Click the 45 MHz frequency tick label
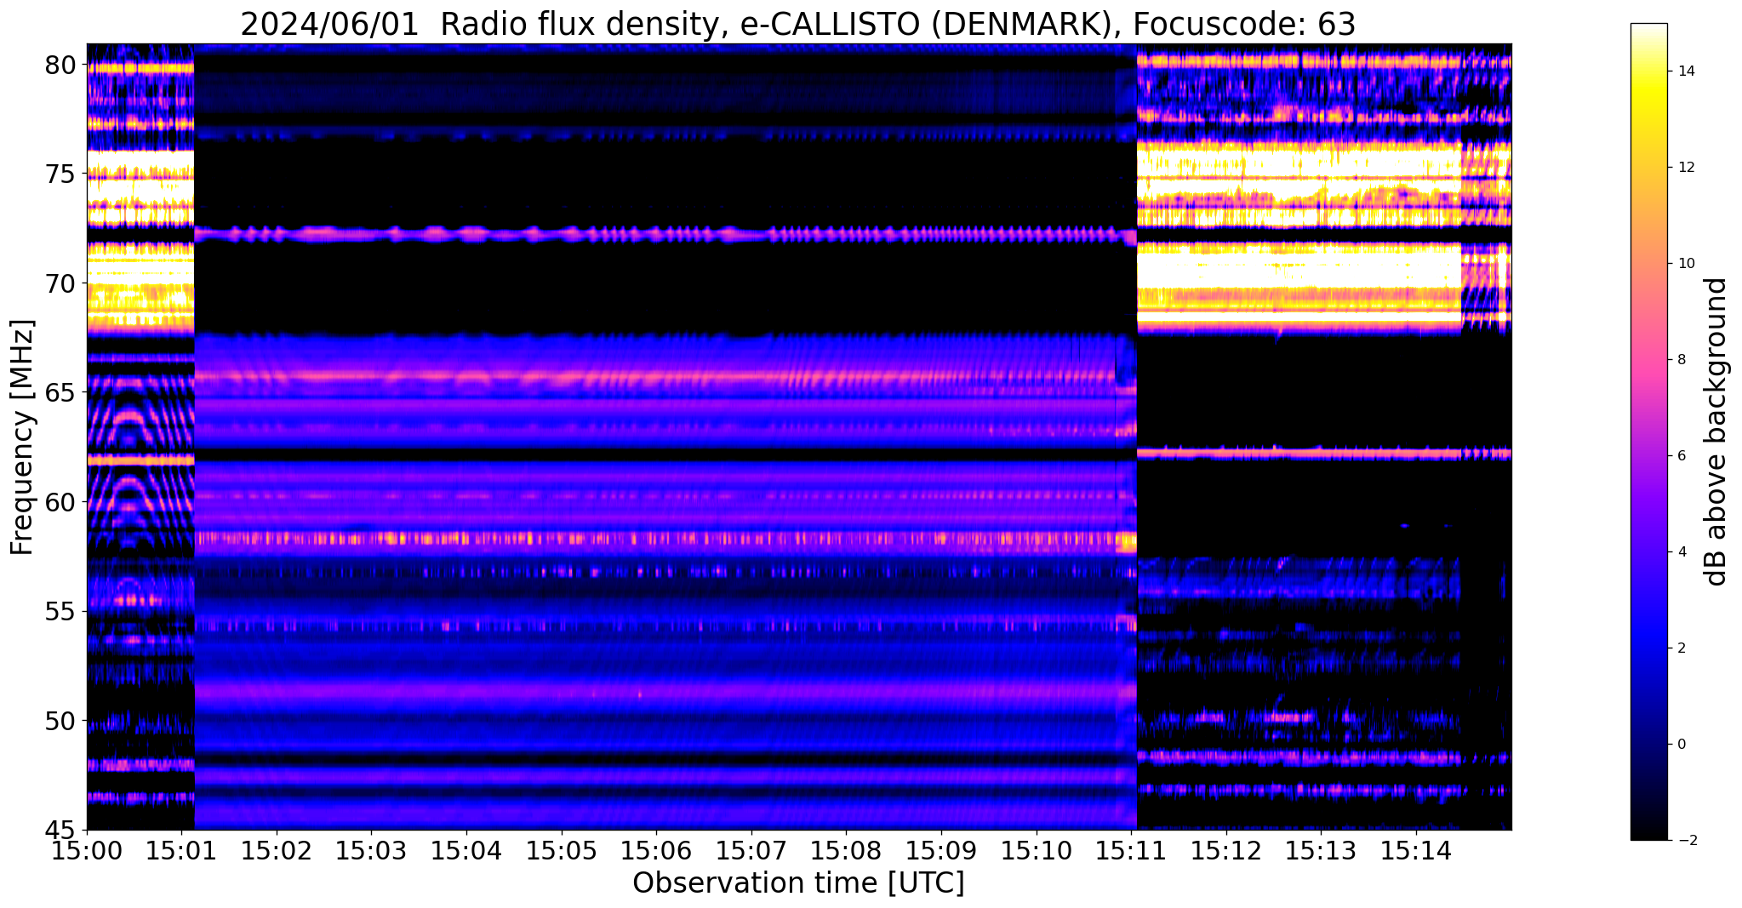 tap(60, 831)
